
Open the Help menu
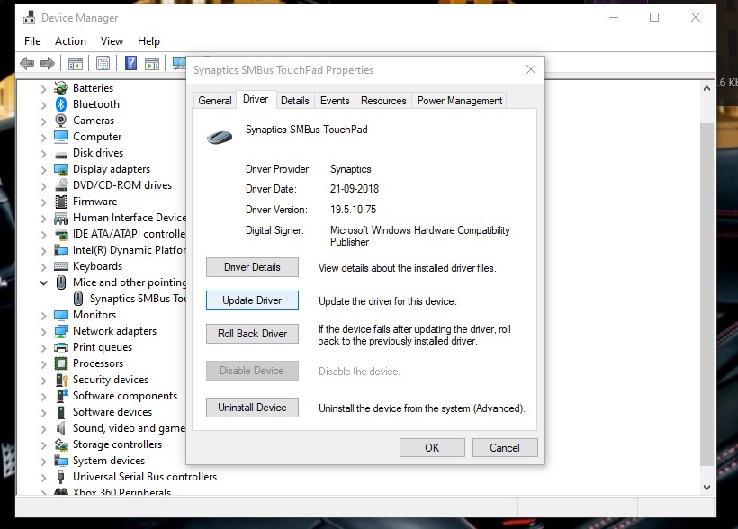point(148,41)
